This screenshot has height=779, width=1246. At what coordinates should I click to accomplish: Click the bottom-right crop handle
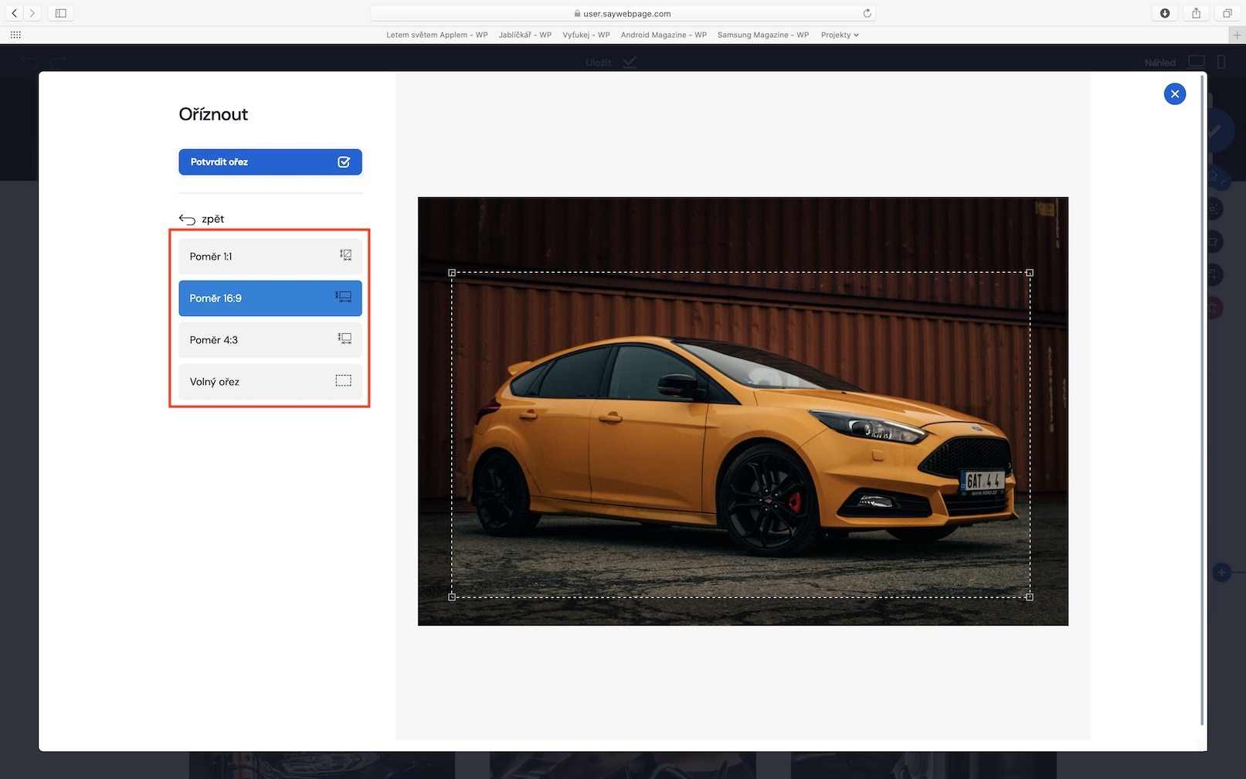(x=1030, y=597)
